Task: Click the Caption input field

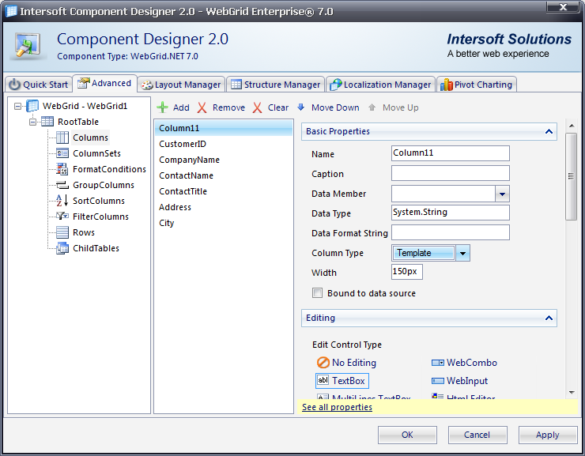Action: [450, 174]
